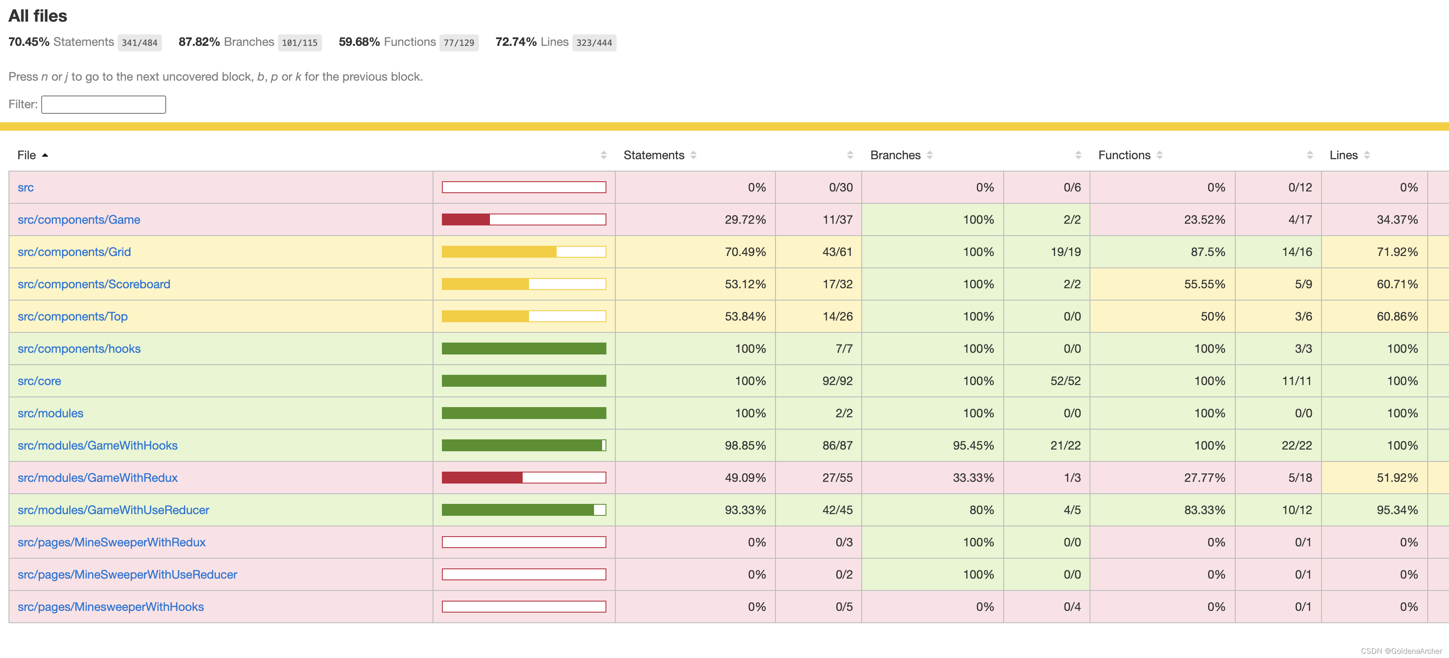Image resolution: width=1449 pixels, height=658 pixels.
Task: Sort by Functions count arrows
Action: coord(1310,155)
